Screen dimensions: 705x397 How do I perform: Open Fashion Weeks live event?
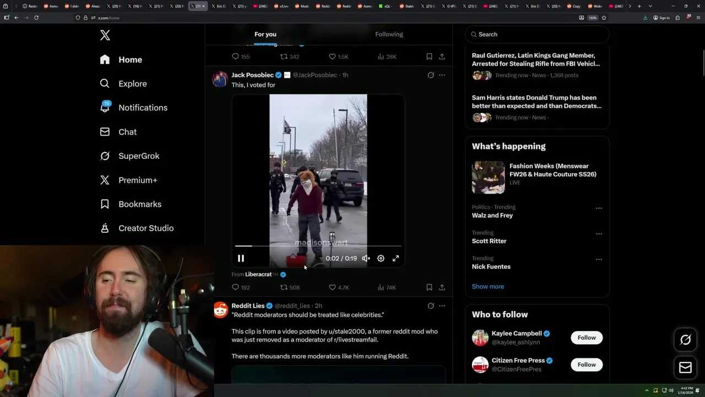click(x=537, y=176)
